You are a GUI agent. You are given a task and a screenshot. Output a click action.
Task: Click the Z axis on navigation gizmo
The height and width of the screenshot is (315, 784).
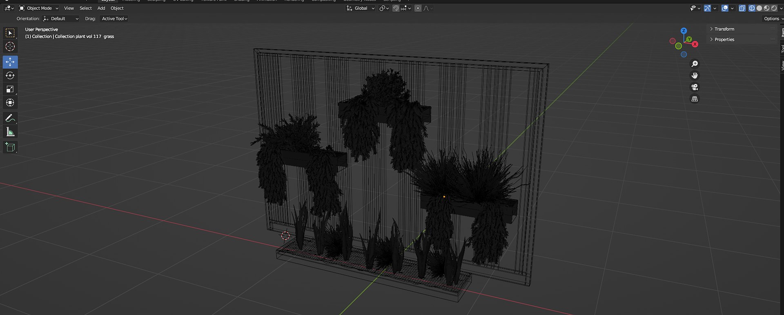[x=684, y=31]
